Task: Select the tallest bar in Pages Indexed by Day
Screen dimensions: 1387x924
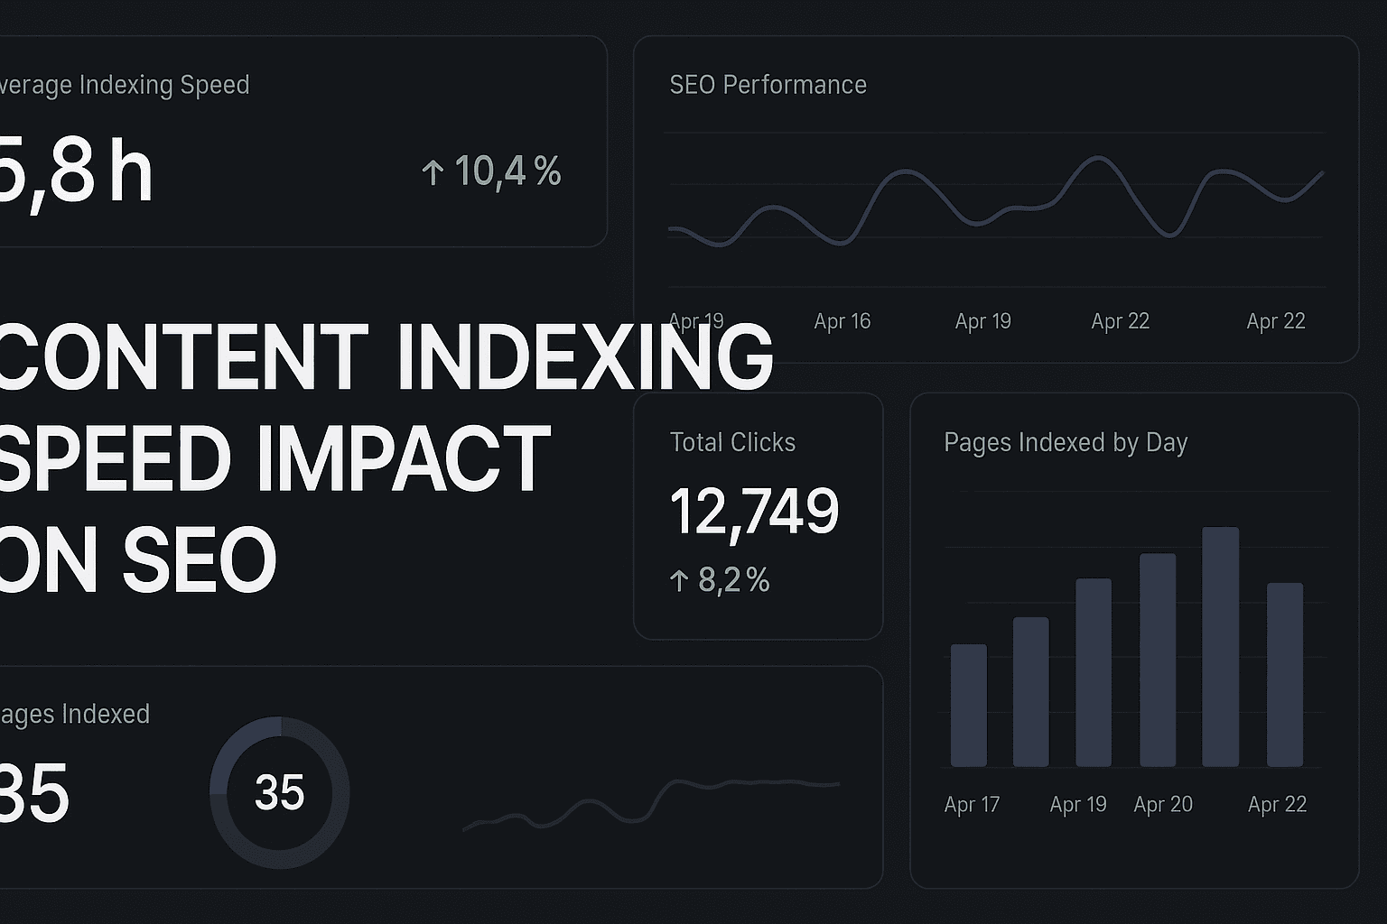Action: coord(1218,645)
